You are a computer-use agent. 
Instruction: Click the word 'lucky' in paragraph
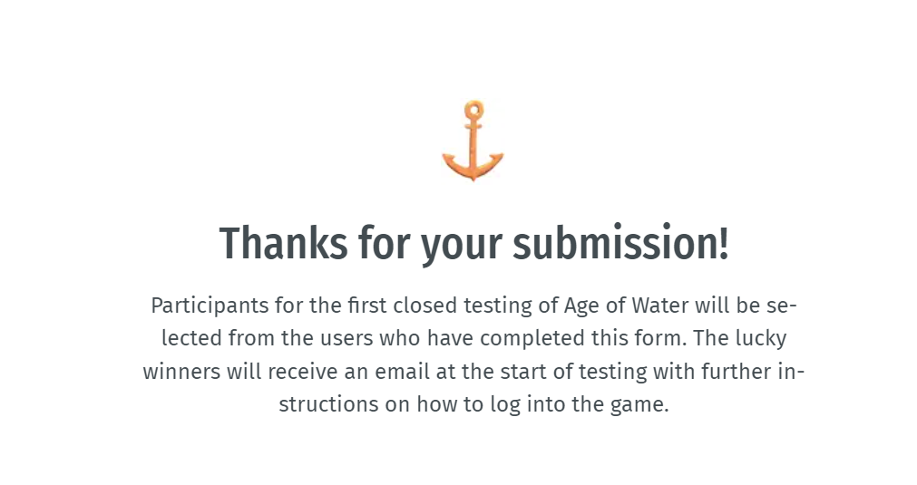pos(761,338)
